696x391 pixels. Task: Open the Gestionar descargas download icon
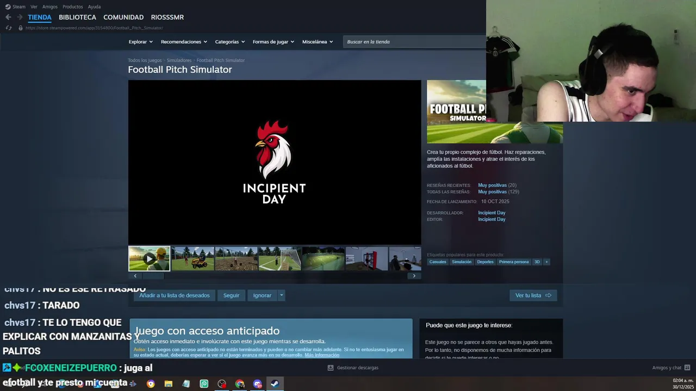click(330, 368)
